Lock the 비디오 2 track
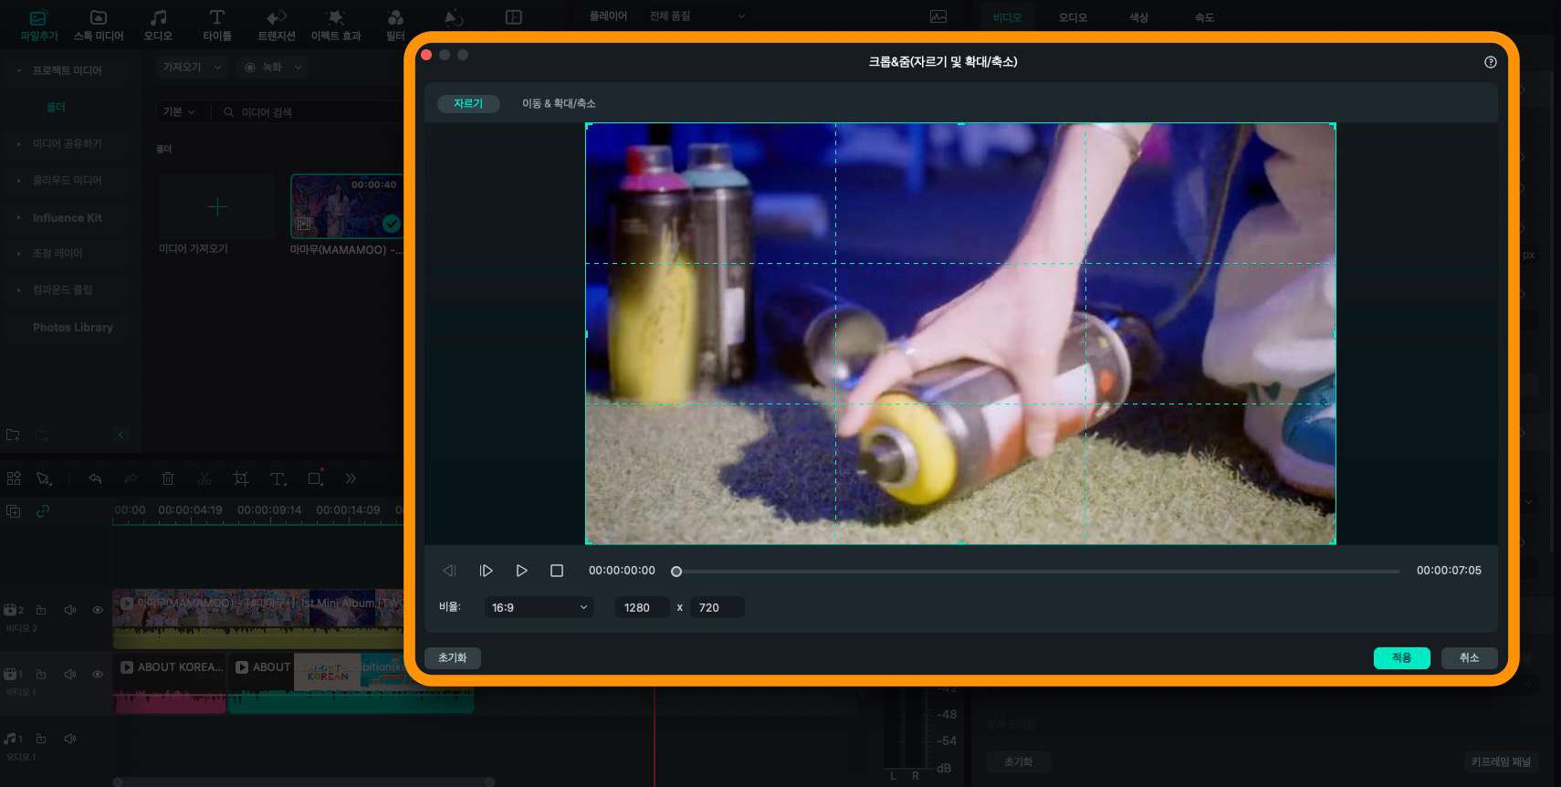This screenshot has height=787, width=1561. (x=41, y=610)
